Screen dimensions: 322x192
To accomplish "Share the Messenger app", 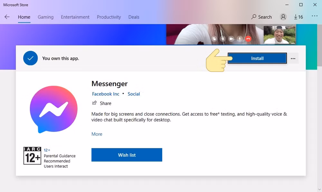I will [x=102, y=103].
